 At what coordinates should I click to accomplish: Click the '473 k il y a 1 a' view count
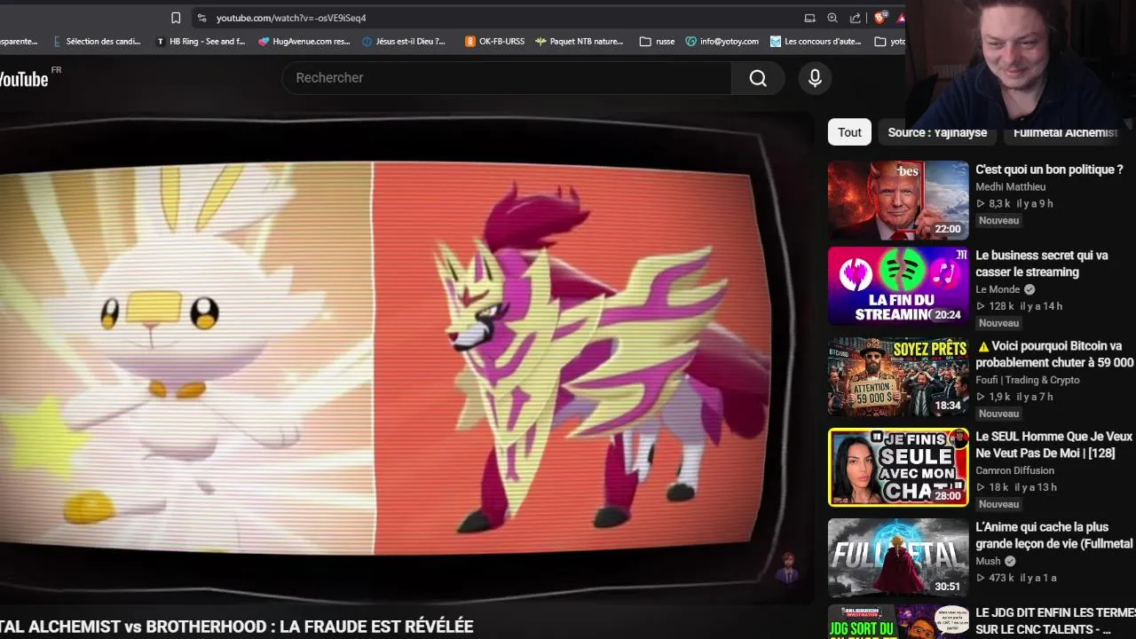(x=1016, y=578)
